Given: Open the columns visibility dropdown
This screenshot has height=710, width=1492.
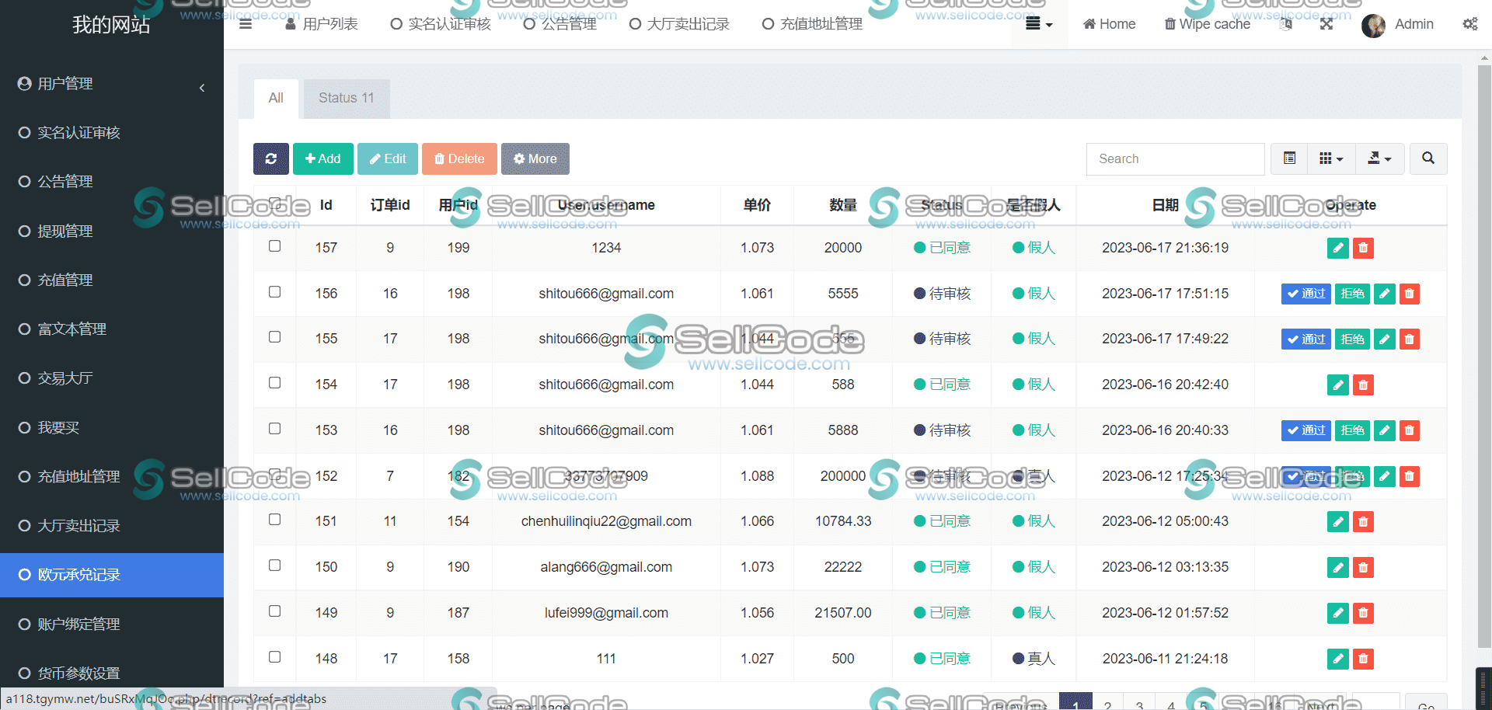Looking at the screenshot, I should point(1330,158).
